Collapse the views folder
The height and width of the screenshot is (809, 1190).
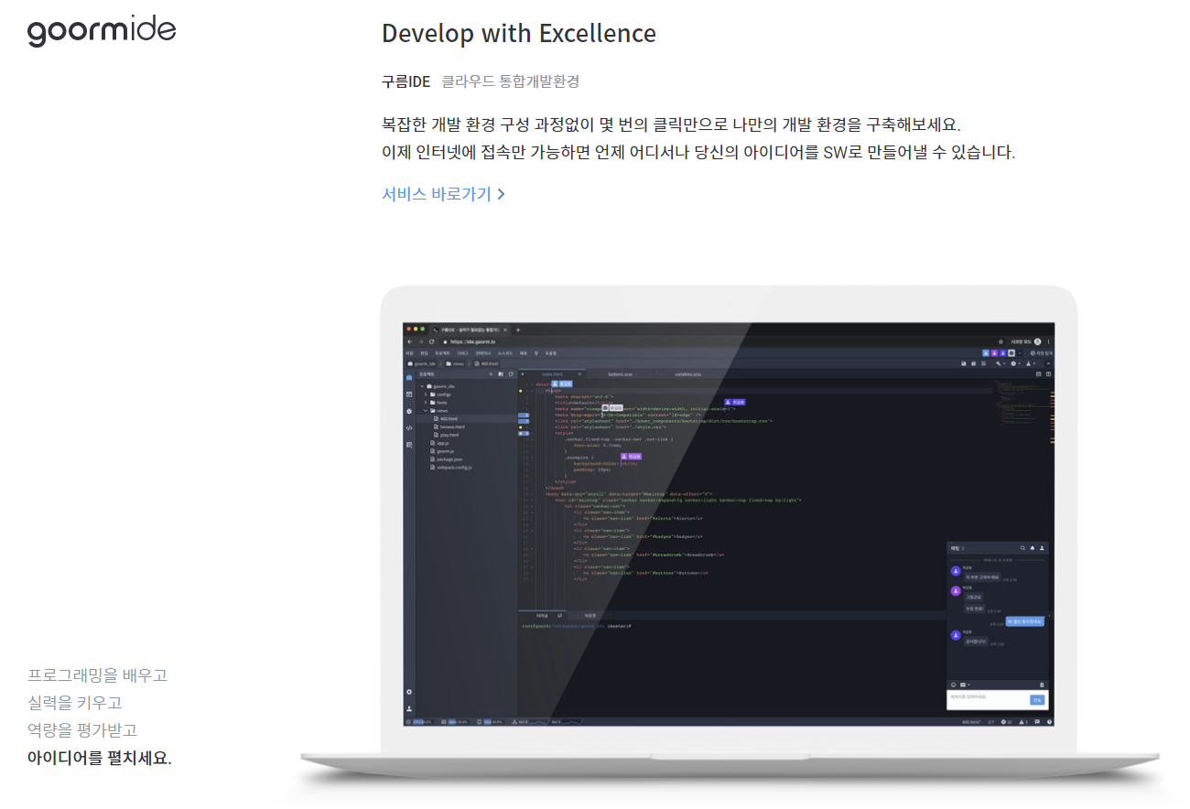[426, 411]
